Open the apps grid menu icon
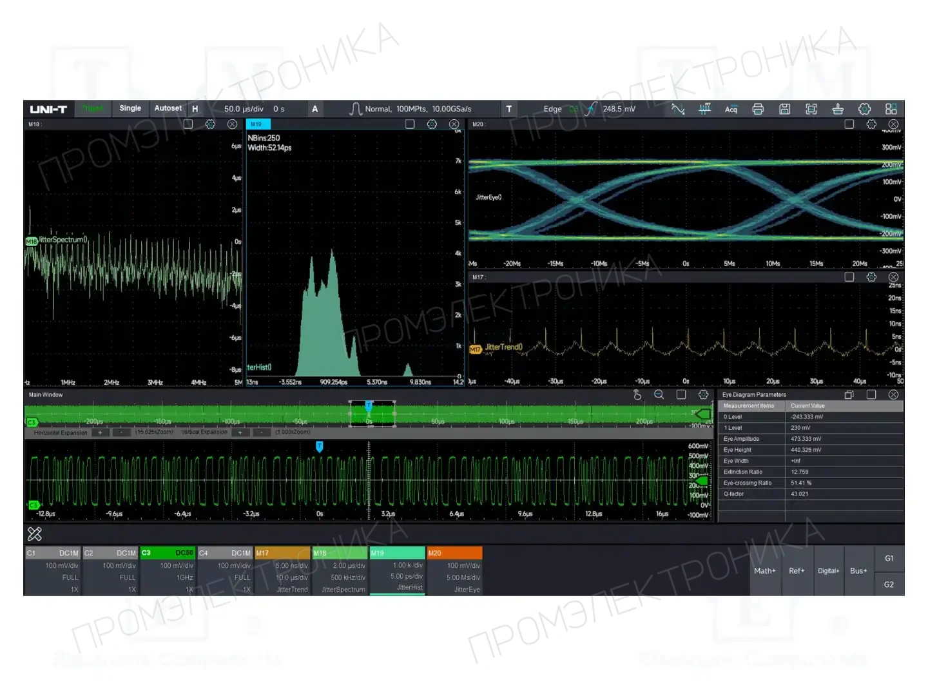 (891, 109)
